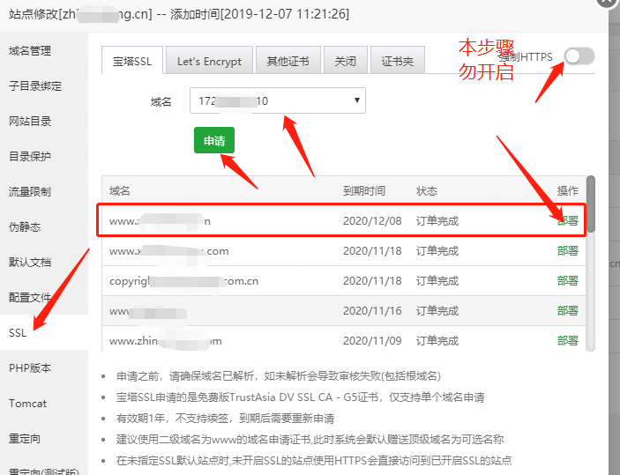
Task: Toggle the 强制HTTPS switch
Action: (x=579, y=56)
